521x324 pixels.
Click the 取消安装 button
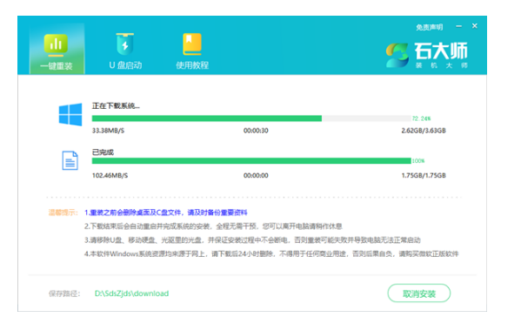point(419,294)
